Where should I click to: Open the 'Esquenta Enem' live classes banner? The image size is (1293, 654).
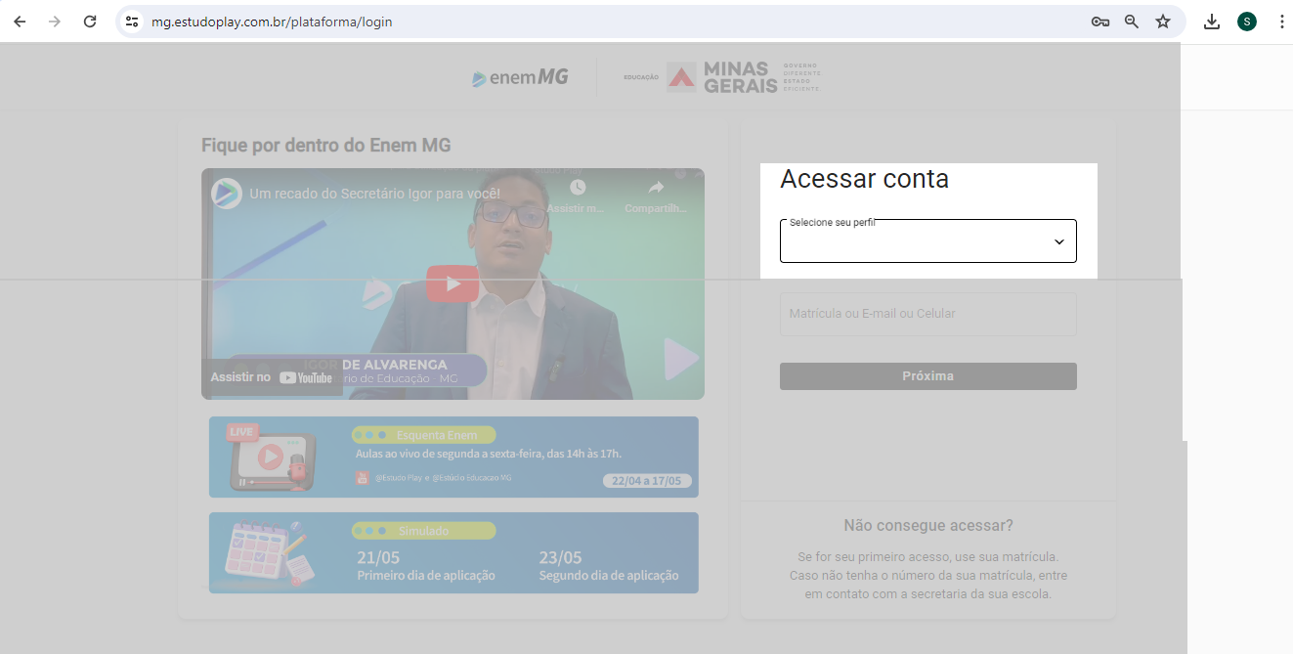pyautogui.click(x=453, y=458)
